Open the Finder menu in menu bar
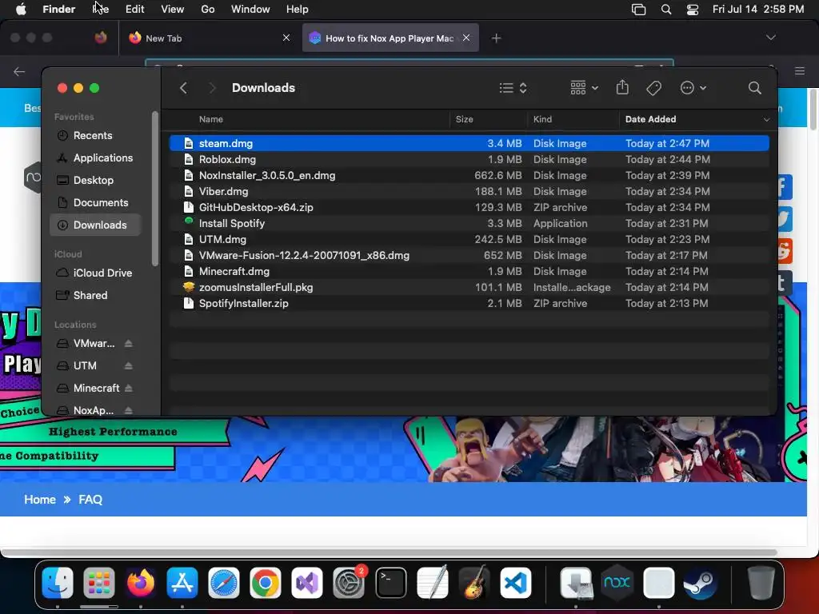819x614 pixels. [58, 9]
